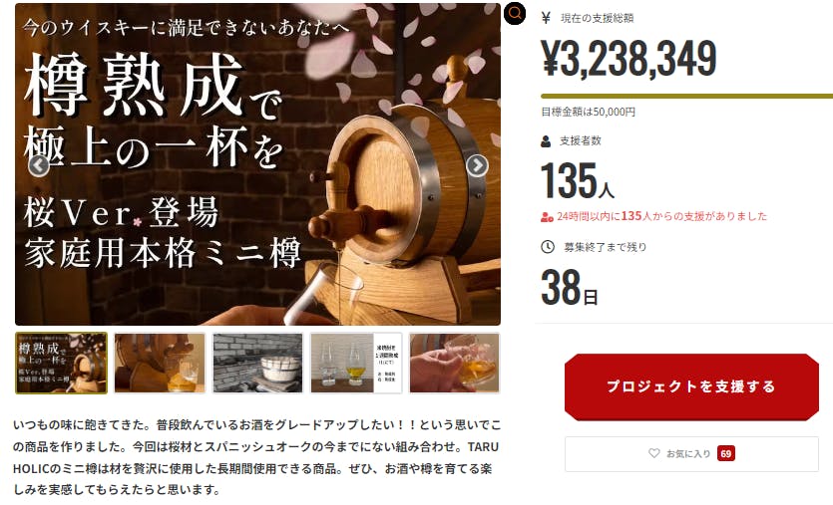The height and width of the screenshot is (505, 833).
Task: Select the hand holding glass thumbnail
Action: coord(454,364)
